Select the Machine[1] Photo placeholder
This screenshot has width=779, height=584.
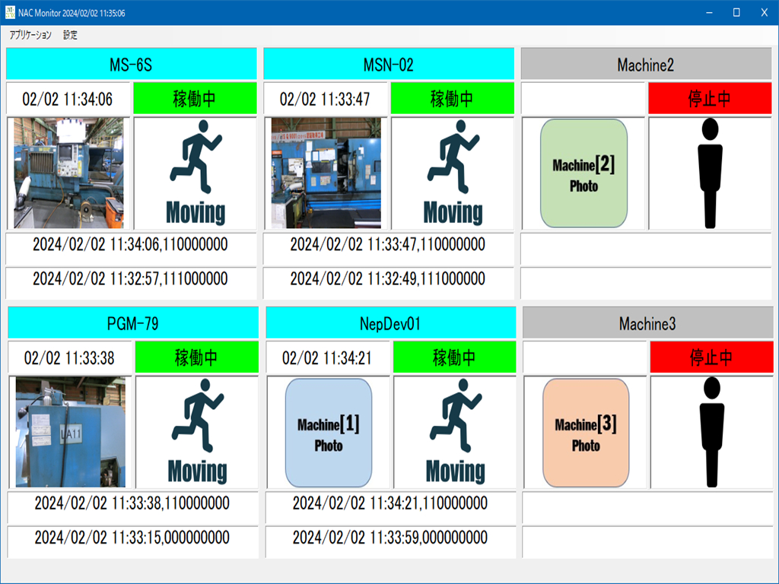pos(329,433)
